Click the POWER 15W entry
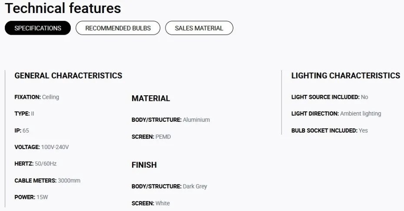The image size is (404, 211). (x=31, y=197)
